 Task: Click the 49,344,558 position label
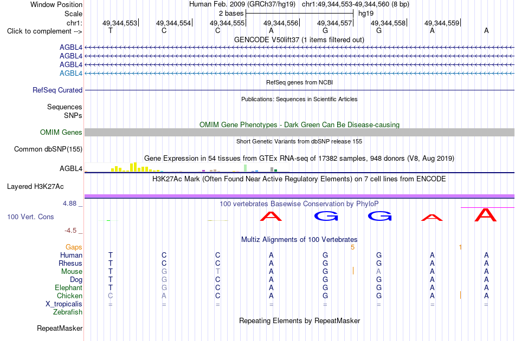point(388,23)
